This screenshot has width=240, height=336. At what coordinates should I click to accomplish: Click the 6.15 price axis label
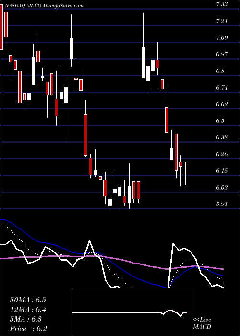coord(222,171)
